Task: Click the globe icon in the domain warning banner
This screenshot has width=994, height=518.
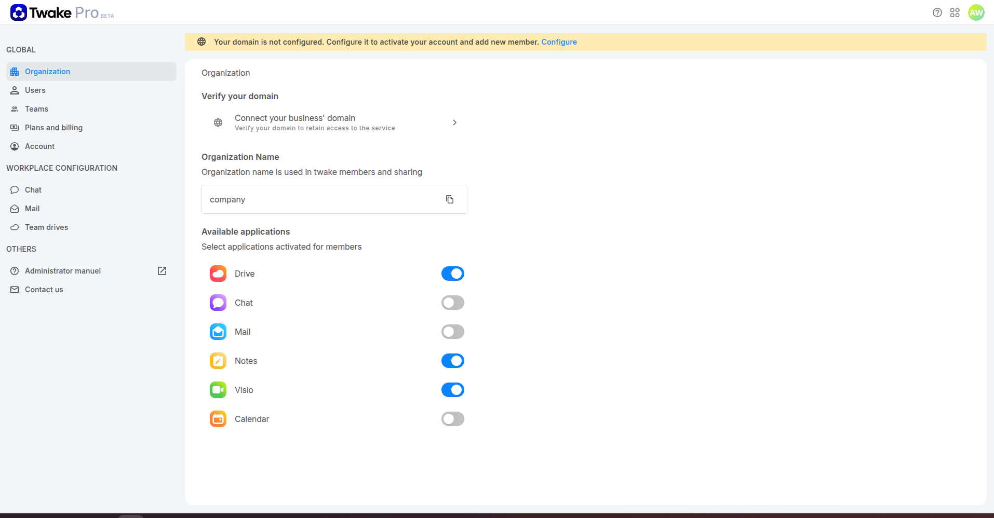Action: pos(202,42)
